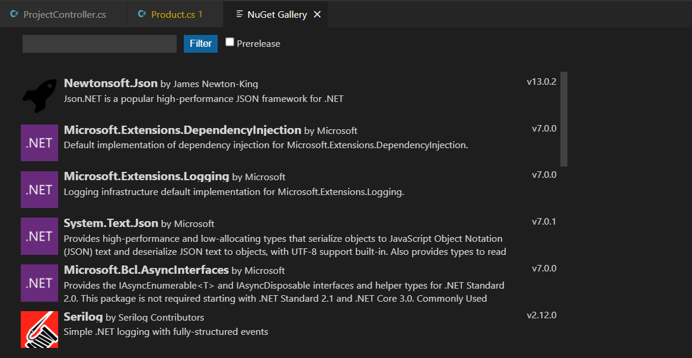Close the NuGet Gallery tab
The width and height of the screenshot is (692, 358).
[317, 15]
